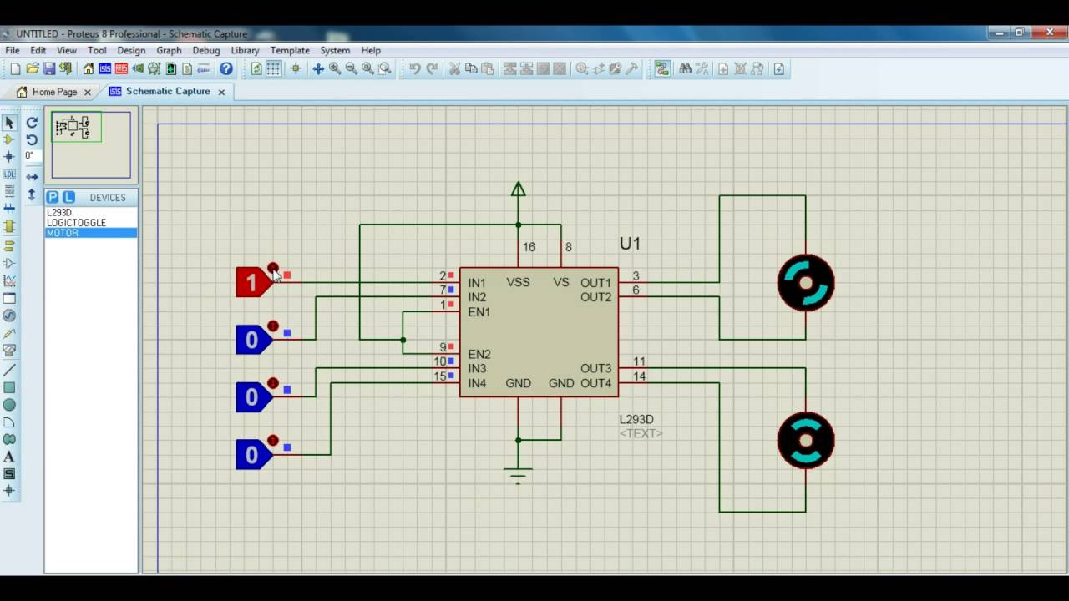Click the Save Project toolbar icon
Viewport: 1069px width, 601px height.
[49, 69]
